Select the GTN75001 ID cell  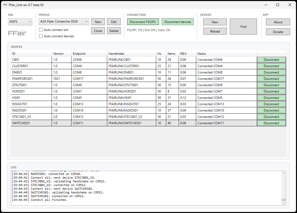[x=31, y=85]
